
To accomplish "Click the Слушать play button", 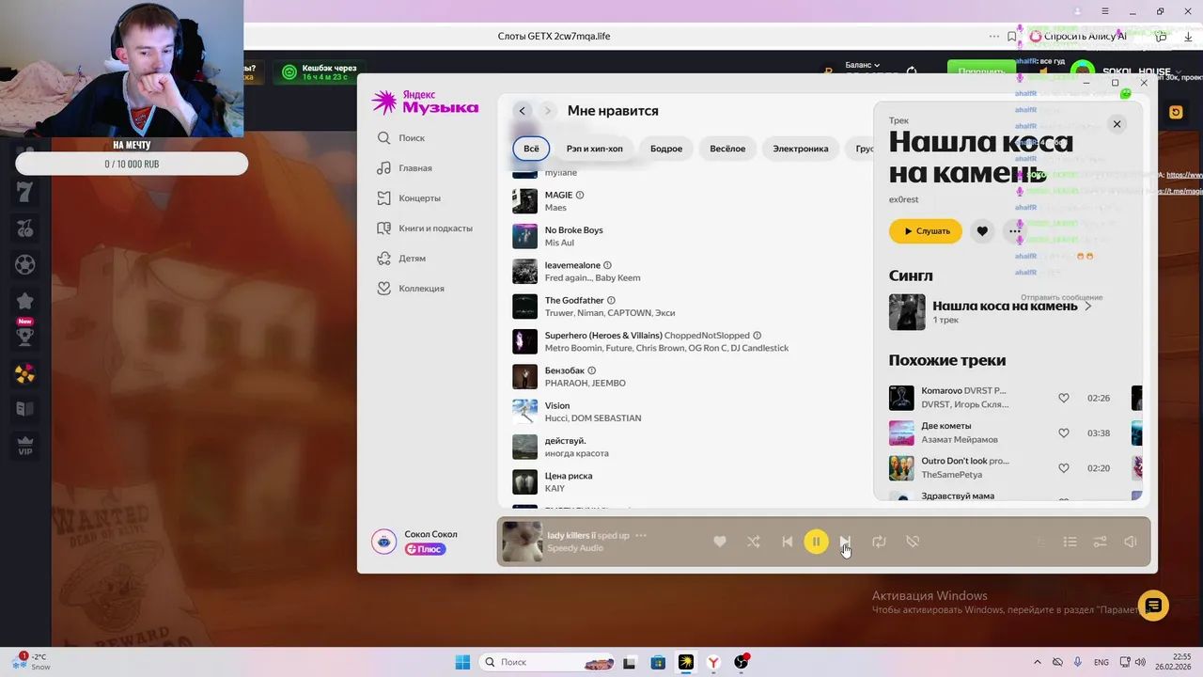I will click(x=926, y=231).
